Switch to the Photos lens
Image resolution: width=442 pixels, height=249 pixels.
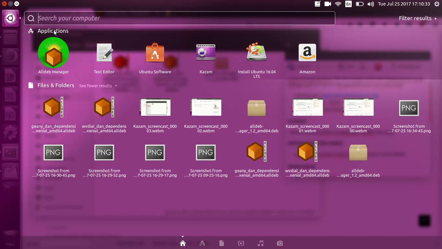pyautogui.click(x=280, y=243)
